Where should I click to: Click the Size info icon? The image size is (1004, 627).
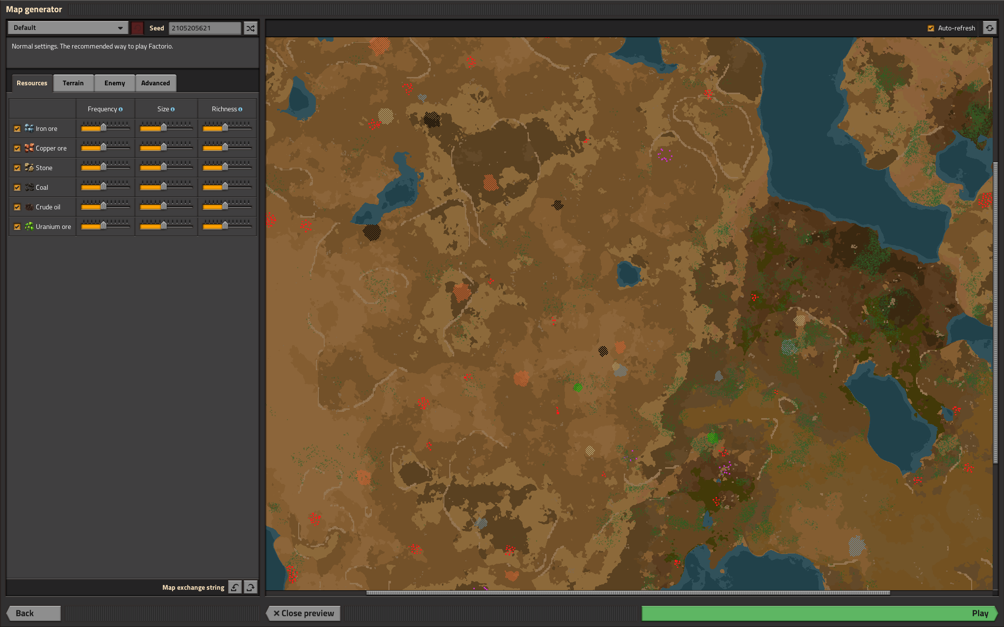click(x=173, y=109)
